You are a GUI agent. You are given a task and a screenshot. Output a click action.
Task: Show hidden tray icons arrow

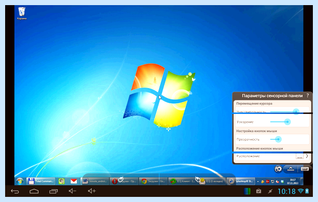pos(258,182)
